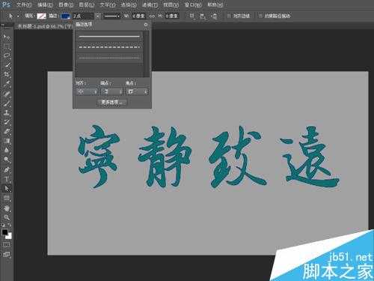The height and width of the screenshot is (281, 374).
Task: Select the Blur tool
Action: click(x=7, y=151)
